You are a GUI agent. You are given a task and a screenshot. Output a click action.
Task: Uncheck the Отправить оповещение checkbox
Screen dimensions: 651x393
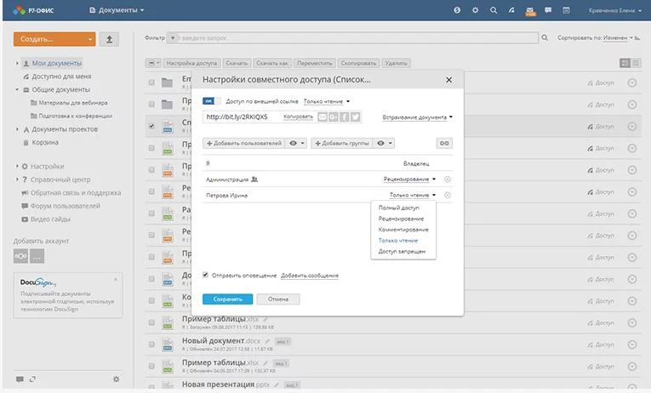pyautogui.click(x=206, y=276)
